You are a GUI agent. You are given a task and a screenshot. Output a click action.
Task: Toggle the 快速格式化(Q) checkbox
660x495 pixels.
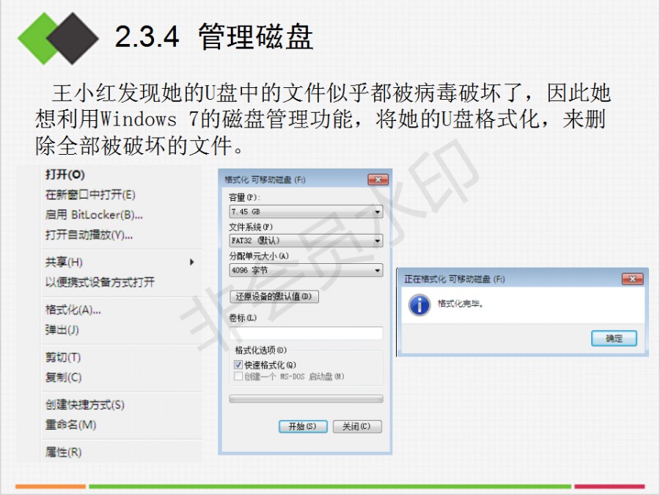tap(238, 364)
